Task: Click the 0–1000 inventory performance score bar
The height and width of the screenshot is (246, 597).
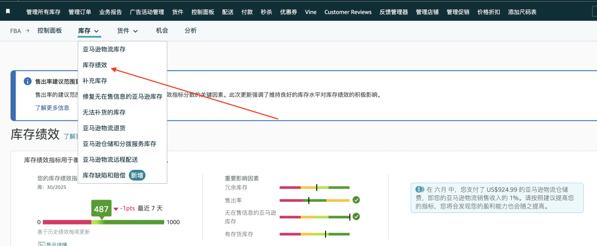Action: (103, 222)
